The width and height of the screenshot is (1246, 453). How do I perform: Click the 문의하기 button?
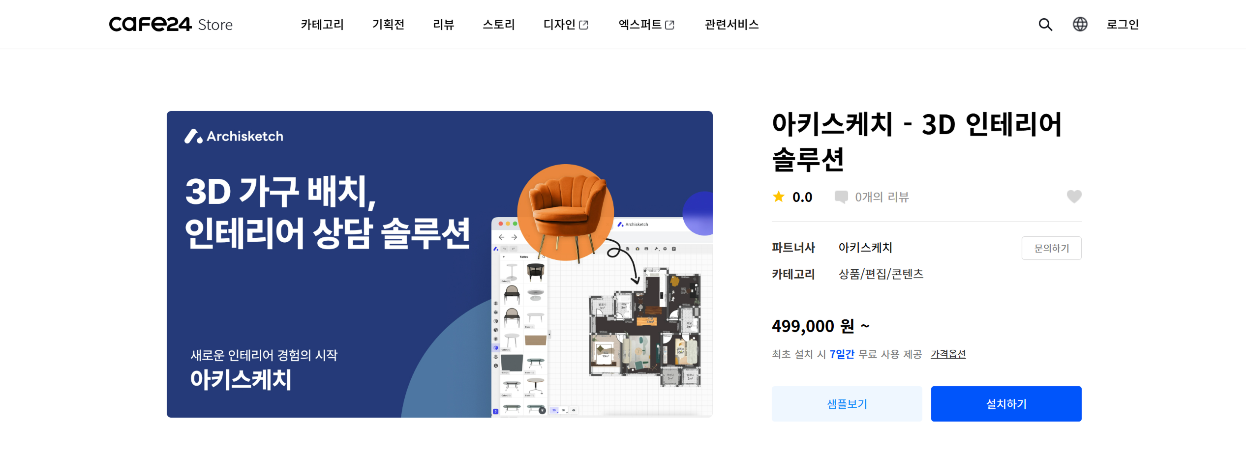pos(1051,248)
